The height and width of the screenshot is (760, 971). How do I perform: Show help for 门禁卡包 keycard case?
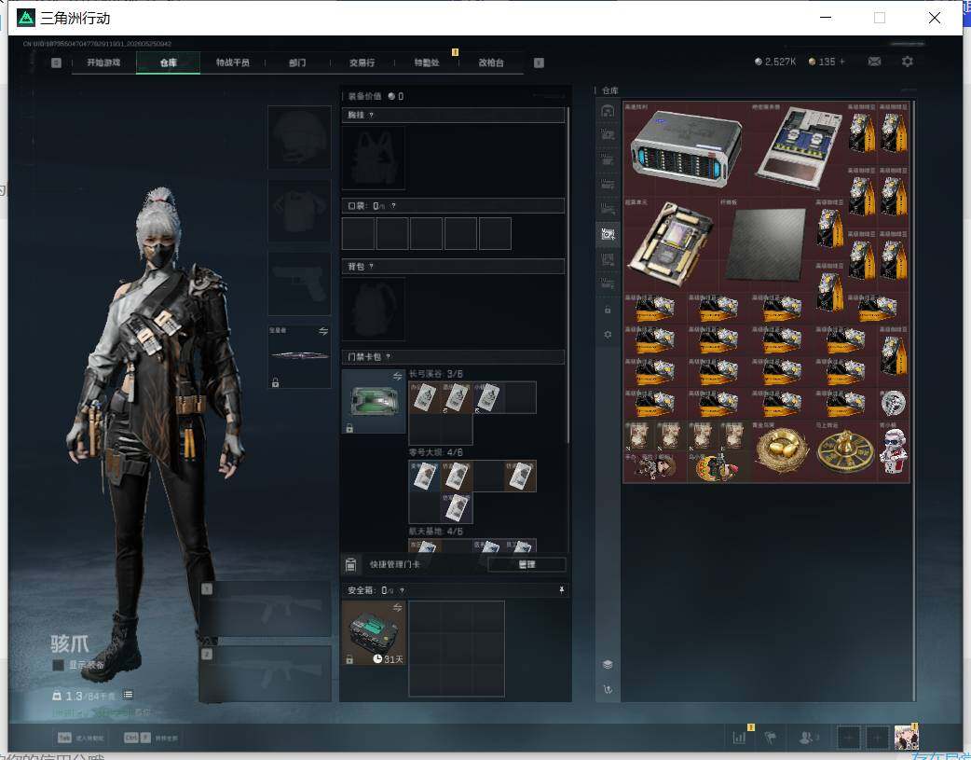click(389, 356)
